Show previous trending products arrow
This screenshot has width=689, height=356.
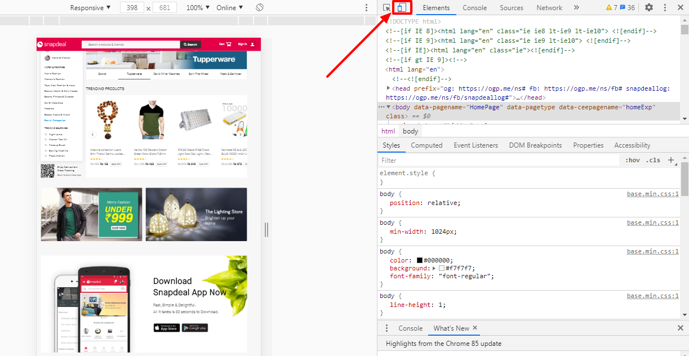(x=92, y=134)
